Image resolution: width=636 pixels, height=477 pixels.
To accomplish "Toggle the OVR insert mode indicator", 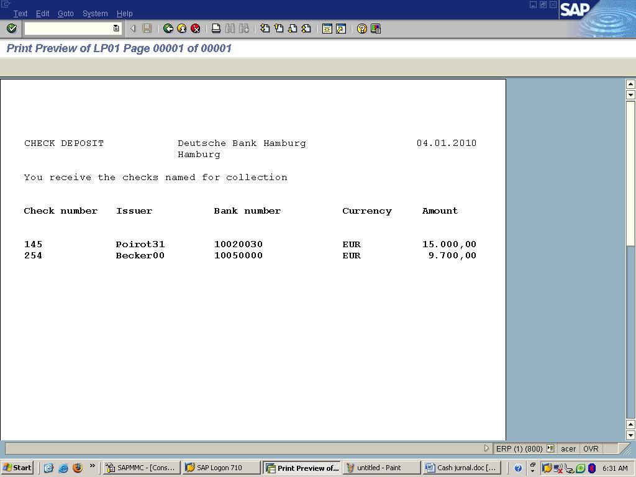I will pos(591,448).
